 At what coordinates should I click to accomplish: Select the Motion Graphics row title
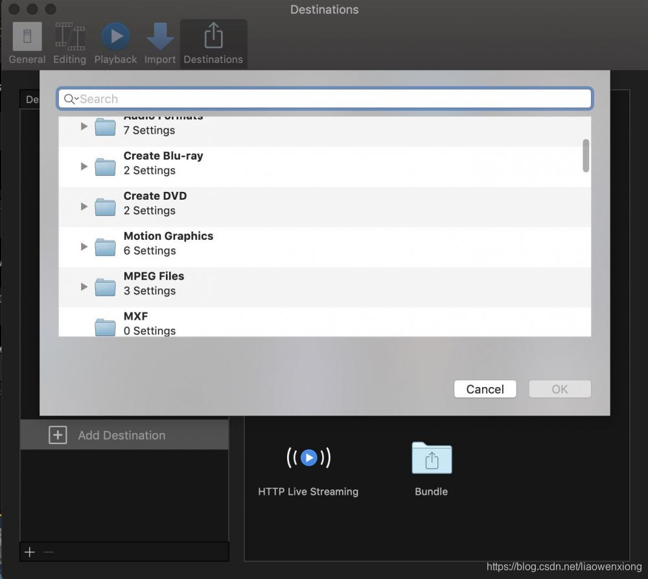coord(168,236)
